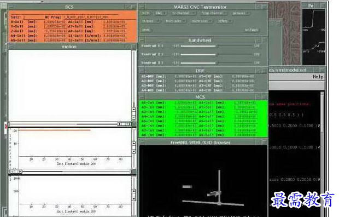This screenshot has height=217, width=339.
Task: Expand the 'from axes' dropdown
Action: pyautogui.click(x=176, y=21)
